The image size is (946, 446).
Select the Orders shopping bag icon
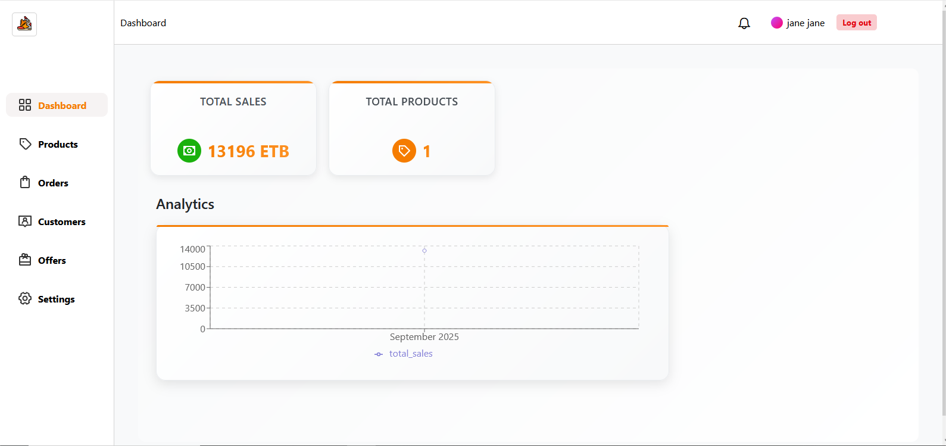point(24,182)
